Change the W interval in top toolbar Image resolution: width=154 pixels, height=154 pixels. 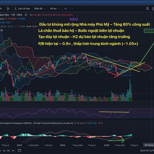coord(1,9)
